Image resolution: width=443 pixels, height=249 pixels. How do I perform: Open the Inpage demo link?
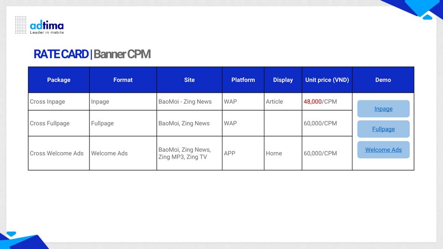tap(383, 109)
